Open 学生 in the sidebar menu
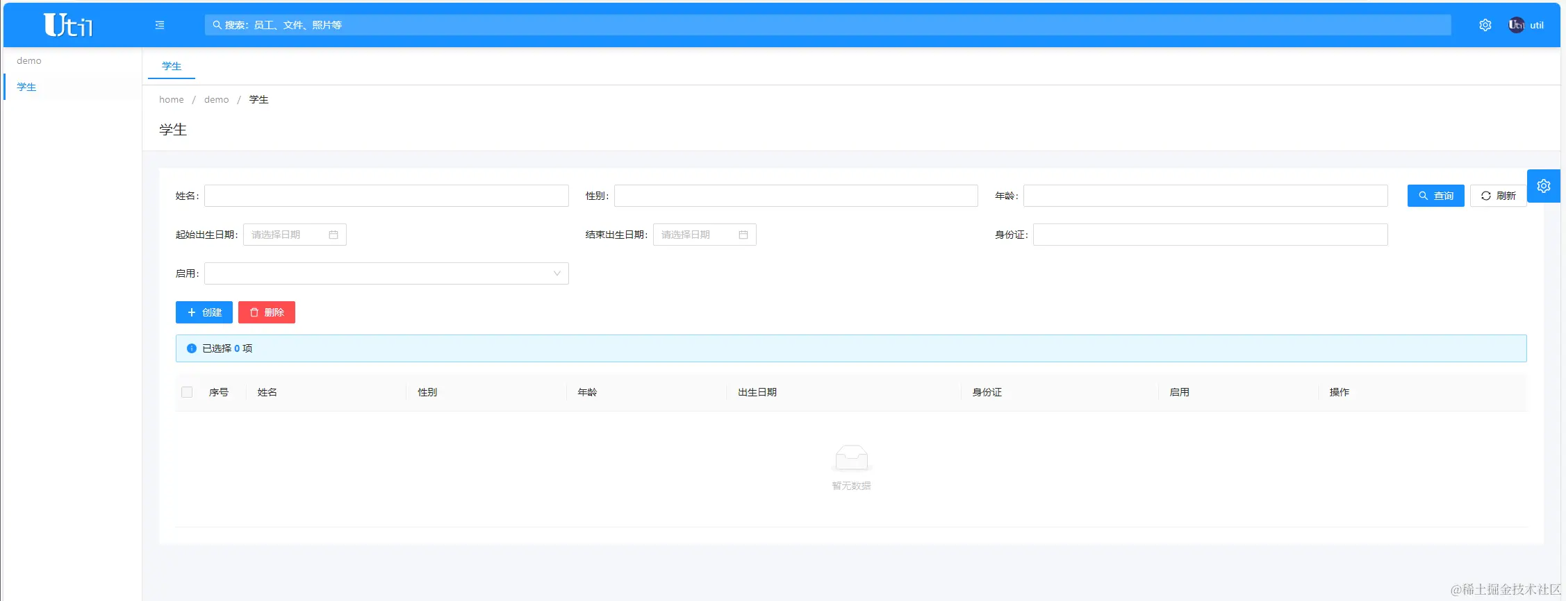The height and width of the screenshot is (601, 1566). pos(72,87)
